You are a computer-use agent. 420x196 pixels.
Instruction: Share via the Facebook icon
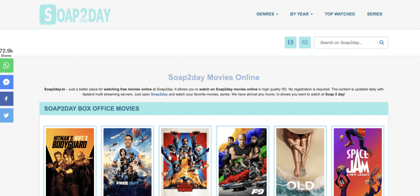(7, 99)
